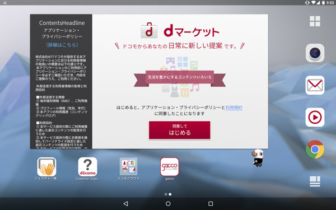Image resolution: width=336 pixels, height=210 pixels.
Task: Open the 利用規約 link
Action: (234, 108)
